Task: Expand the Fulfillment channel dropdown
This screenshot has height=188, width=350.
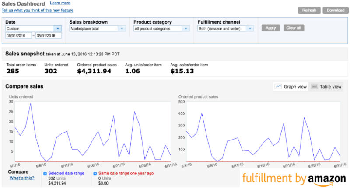Action: click(250, 29)
